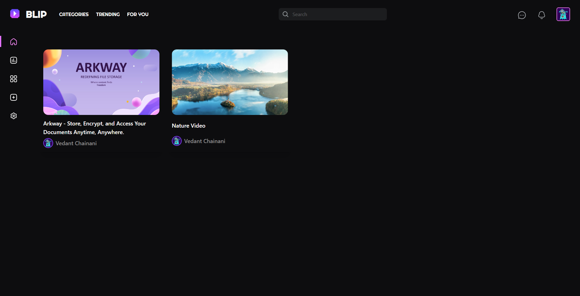Screen dimensions: 580x296
Task: Play the Nature Video thumbnail
Action: click(229, 82)
